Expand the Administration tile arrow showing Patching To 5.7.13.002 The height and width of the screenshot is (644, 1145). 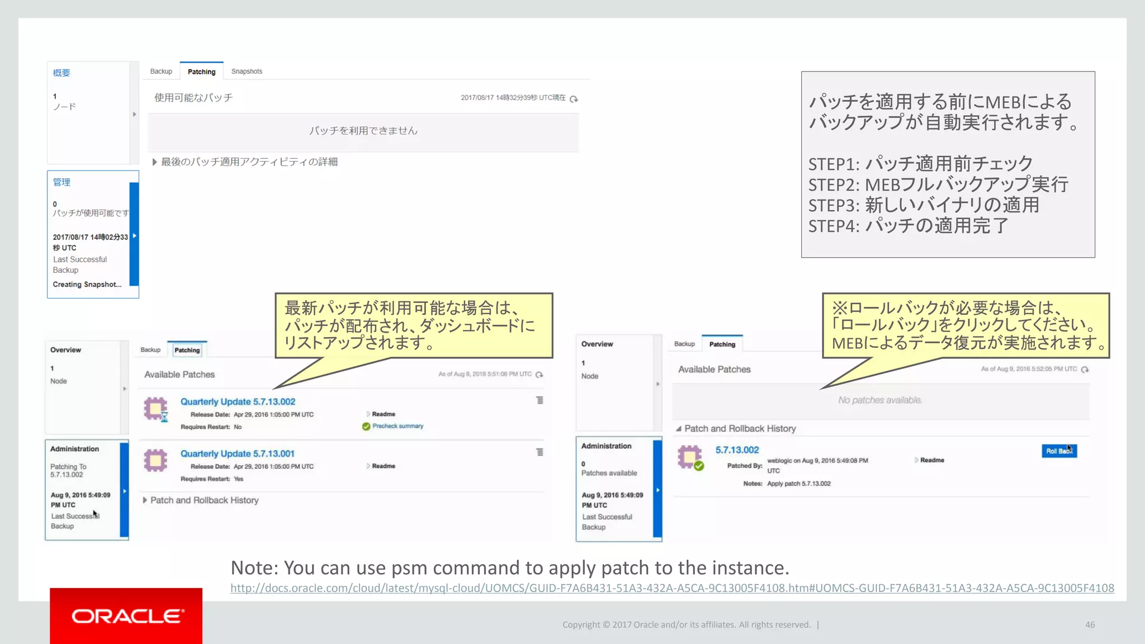(125, 491)
